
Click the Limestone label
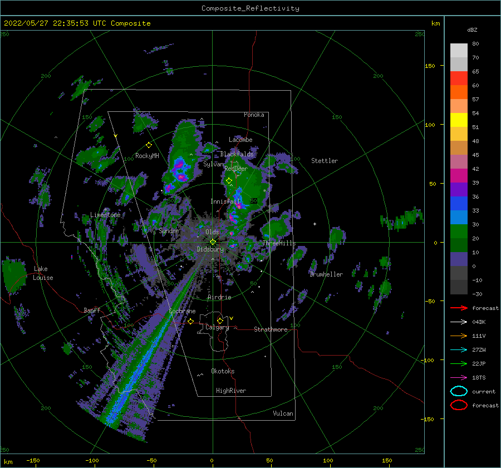(105, 215)
